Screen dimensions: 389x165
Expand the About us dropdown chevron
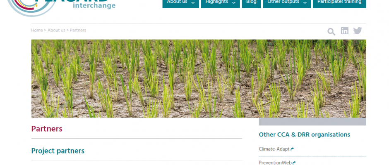[x=193, y=3]
